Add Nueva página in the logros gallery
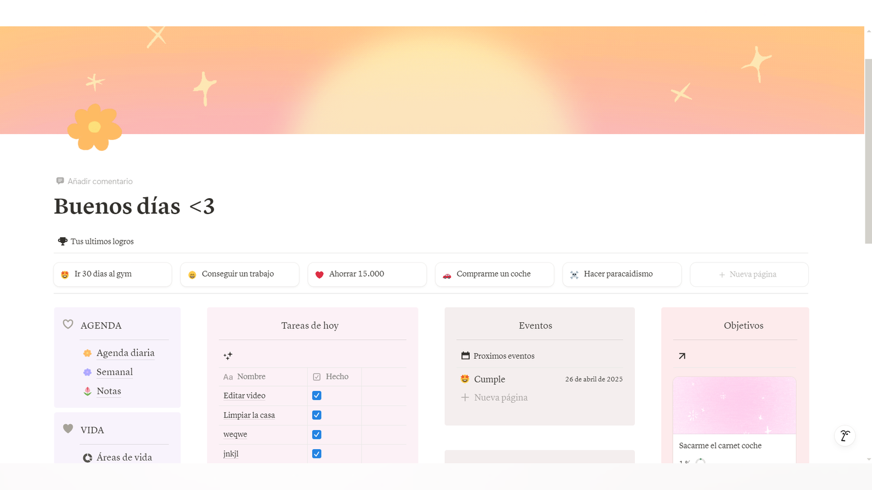This screenshot has width=872, height=490. pyautogui.click(x=749, y=274)
